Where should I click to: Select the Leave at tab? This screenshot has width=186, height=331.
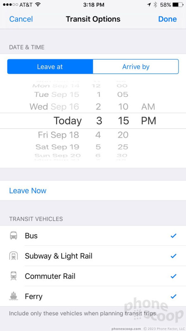50,67
